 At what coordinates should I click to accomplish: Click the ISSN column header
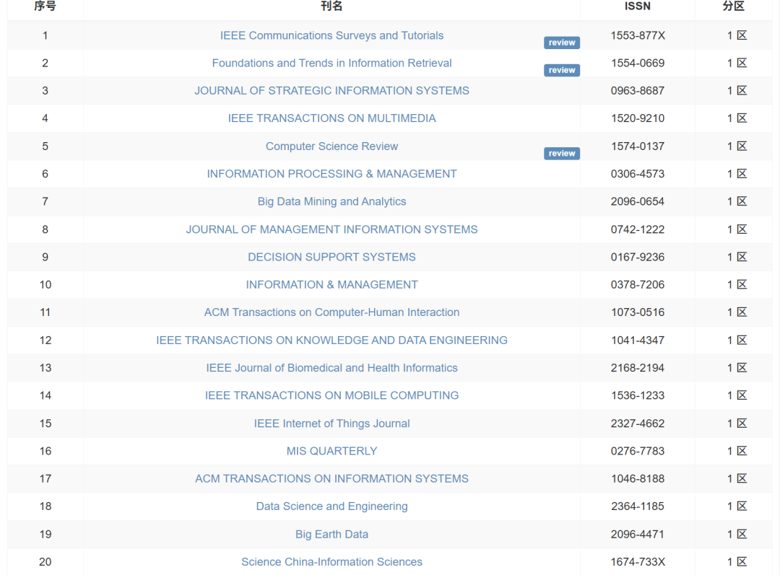[x=638, y=6]
